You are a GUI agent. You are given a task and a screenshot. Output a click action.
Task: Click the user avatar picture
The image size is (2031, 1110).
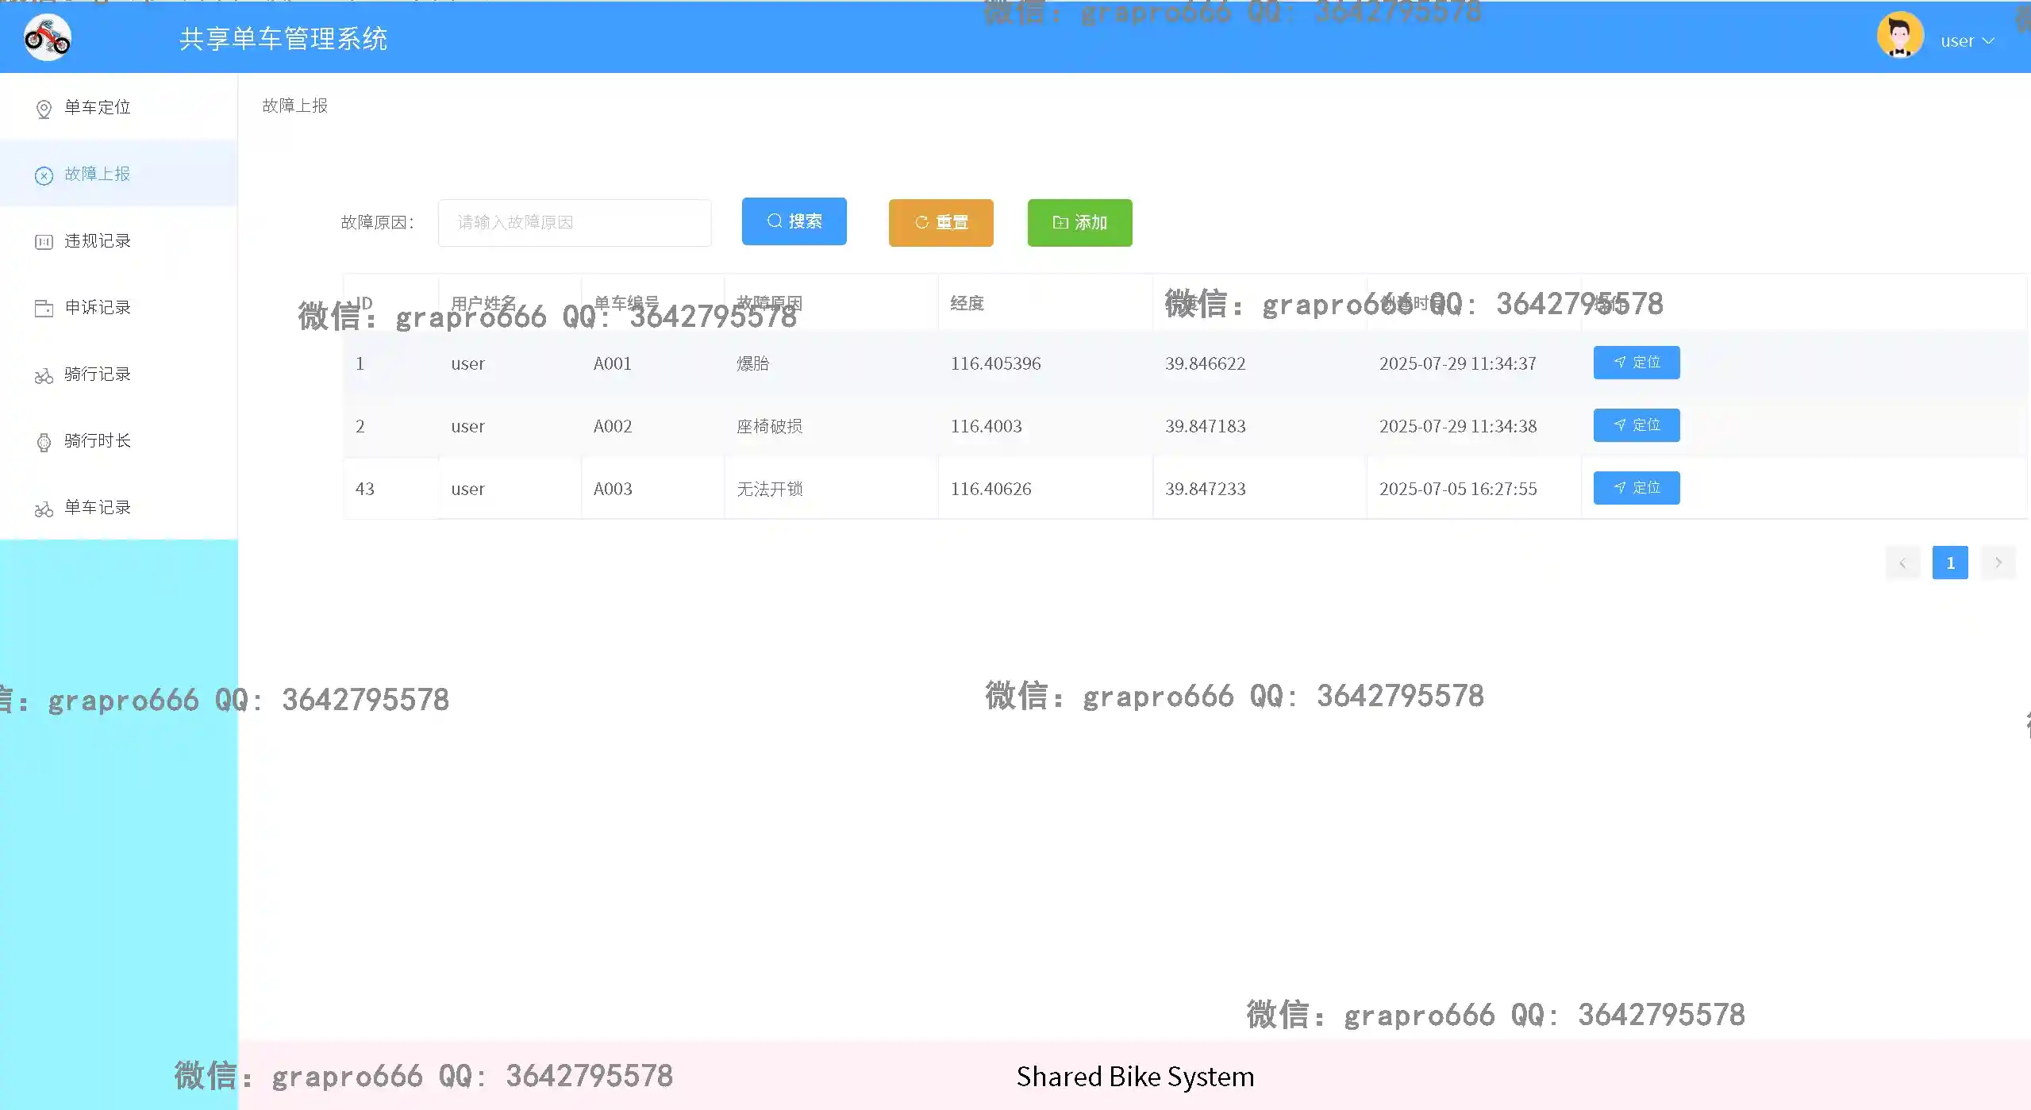[x=1899, y=36]
